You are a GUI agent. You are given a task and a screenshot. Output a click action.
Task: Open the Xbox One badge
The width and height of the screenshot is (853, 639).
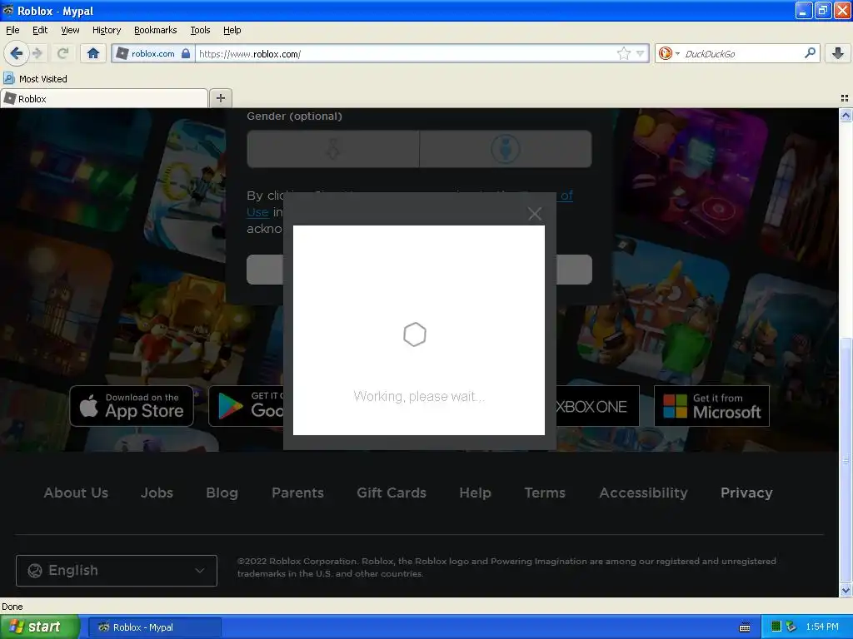click(597, 406)
